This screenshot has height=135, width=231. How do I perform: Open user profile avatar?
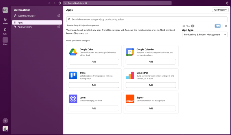coord(5,129)
